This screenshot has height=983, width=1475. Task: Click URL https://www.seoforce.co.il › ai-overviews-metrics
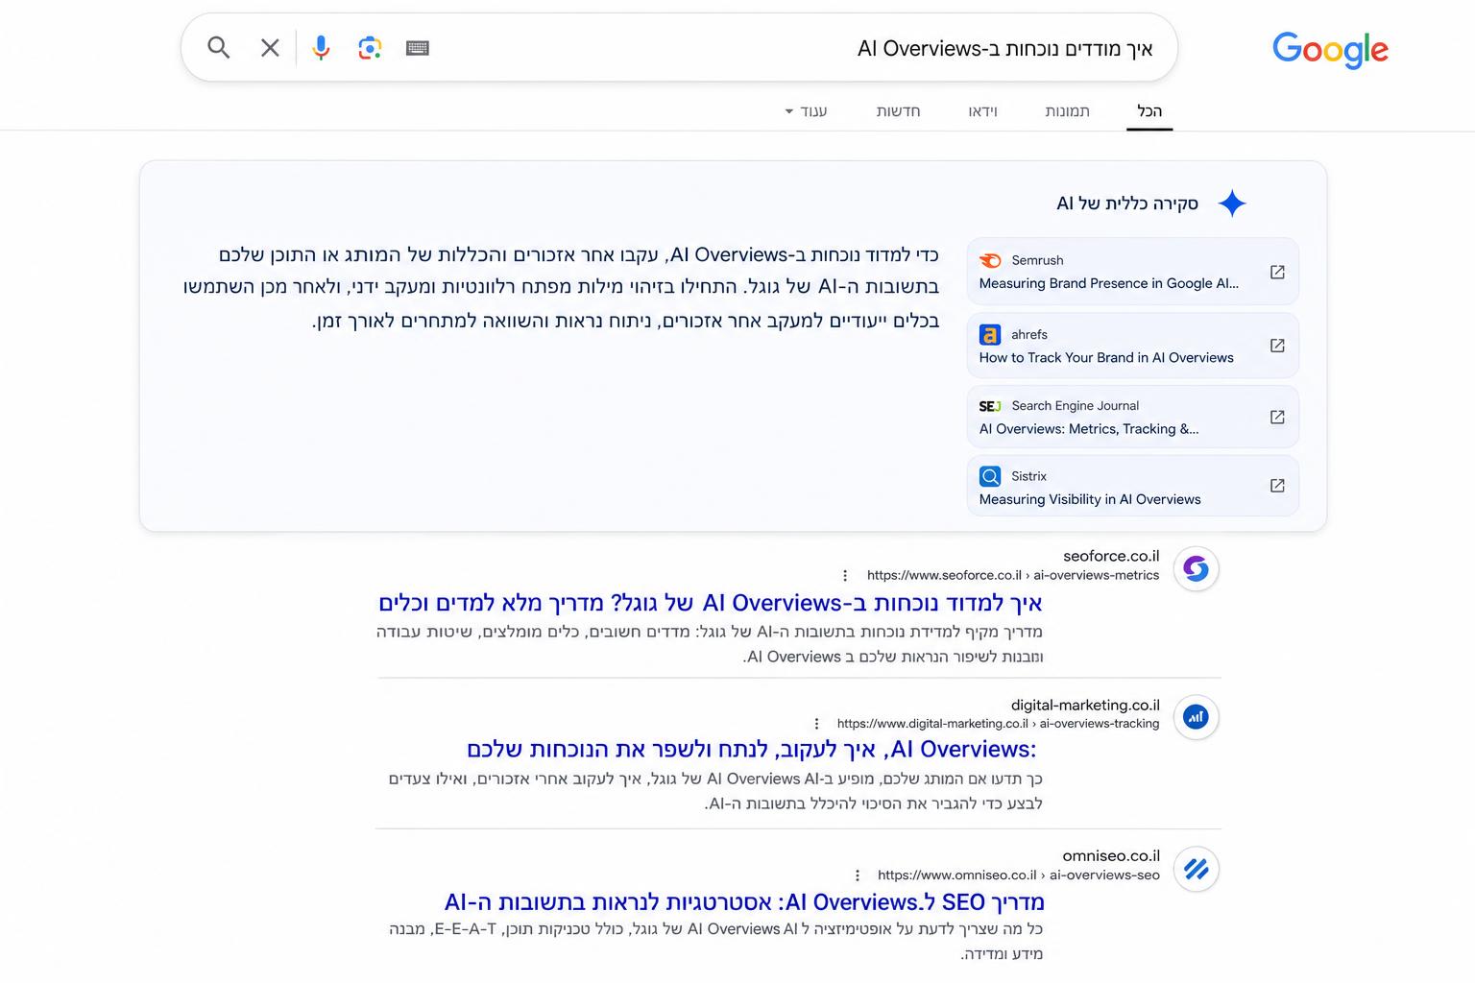point(1013,575)
